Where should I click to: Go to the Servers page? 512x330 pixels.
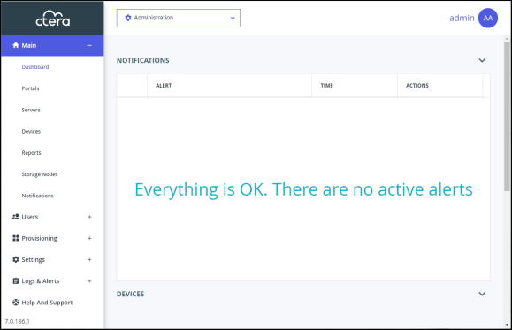click(x=31, y=110)
